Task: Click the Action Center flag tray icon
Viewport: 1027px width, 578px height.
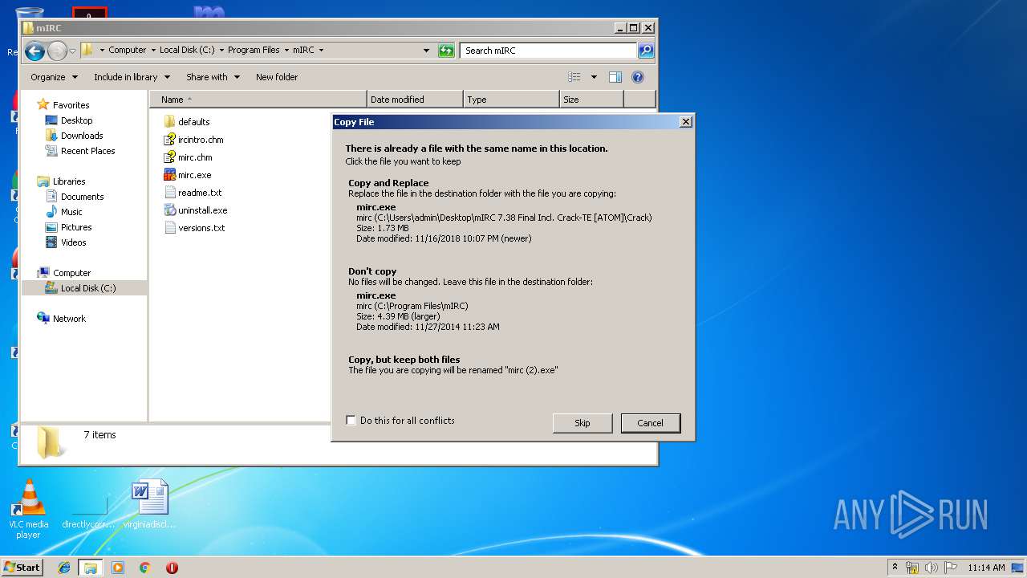Action: 949,568
